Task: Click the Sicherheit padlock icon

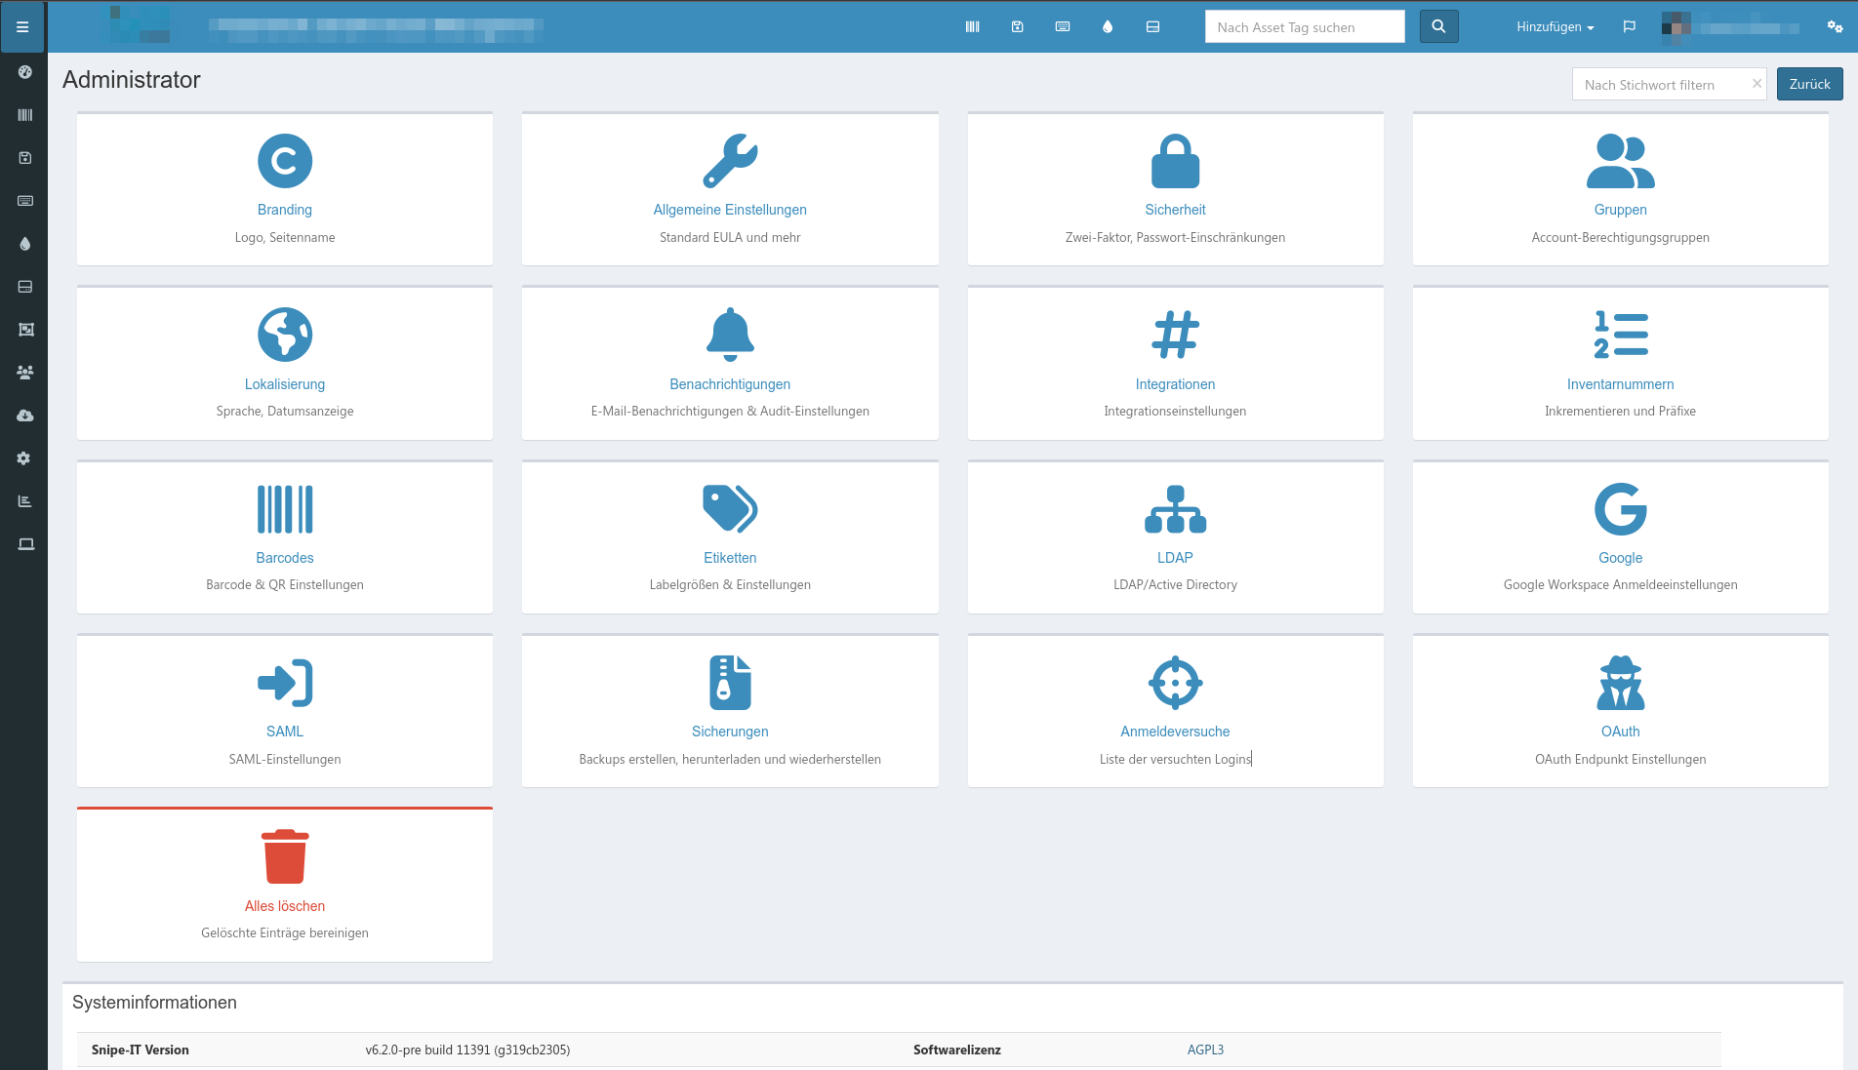Action: pos(1175,161)
